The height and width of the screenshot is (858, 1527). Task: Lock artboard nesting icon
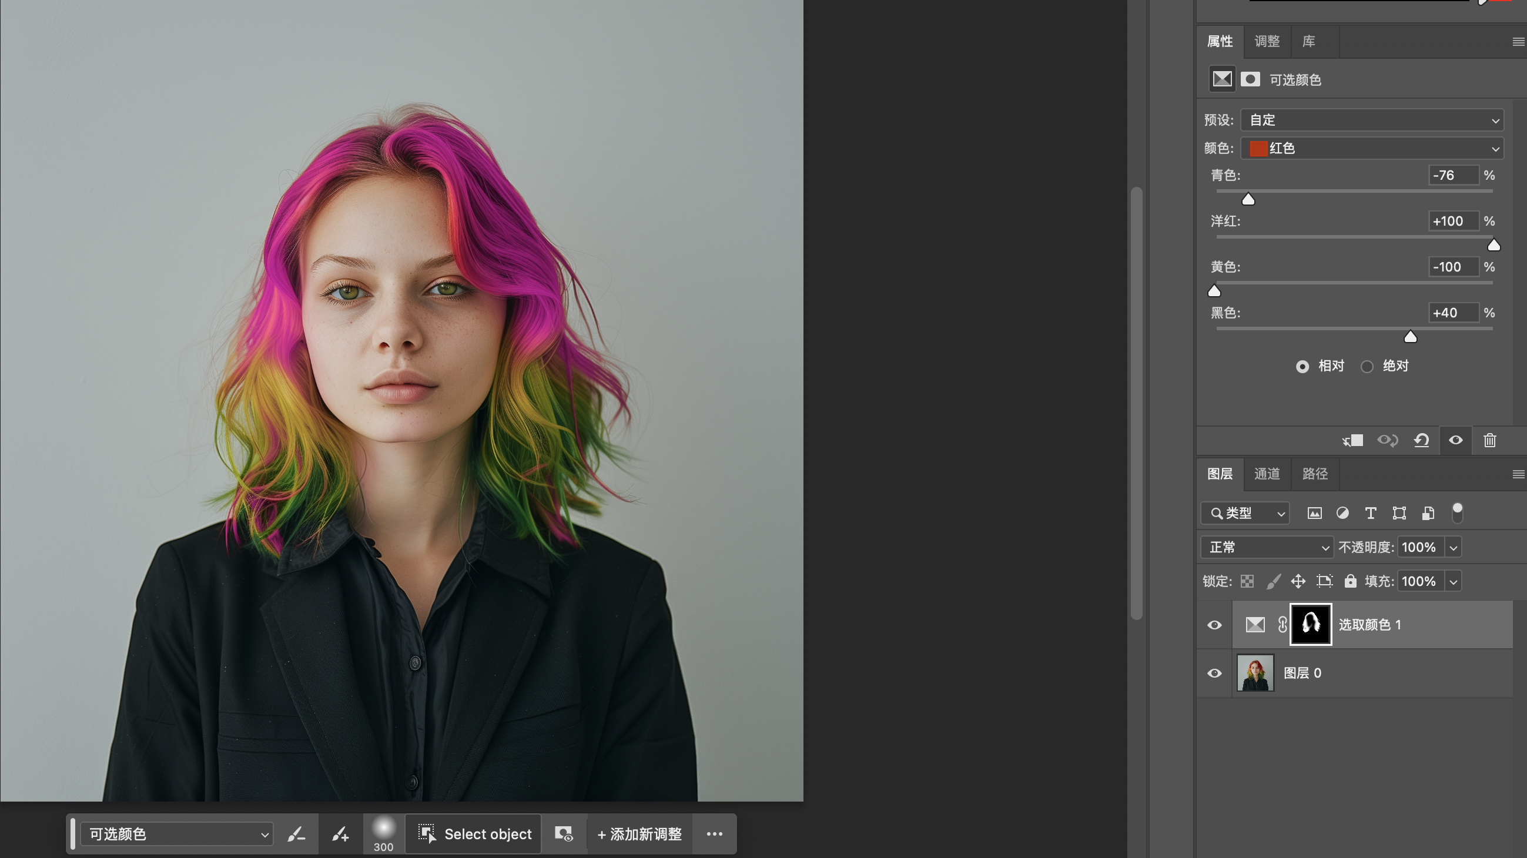tap(1324, 581)
